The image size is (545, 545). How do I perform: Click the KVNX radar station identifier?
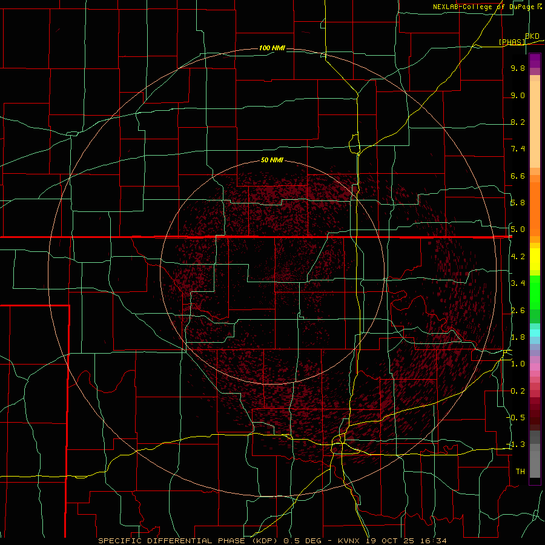click(x=349, y=541)
